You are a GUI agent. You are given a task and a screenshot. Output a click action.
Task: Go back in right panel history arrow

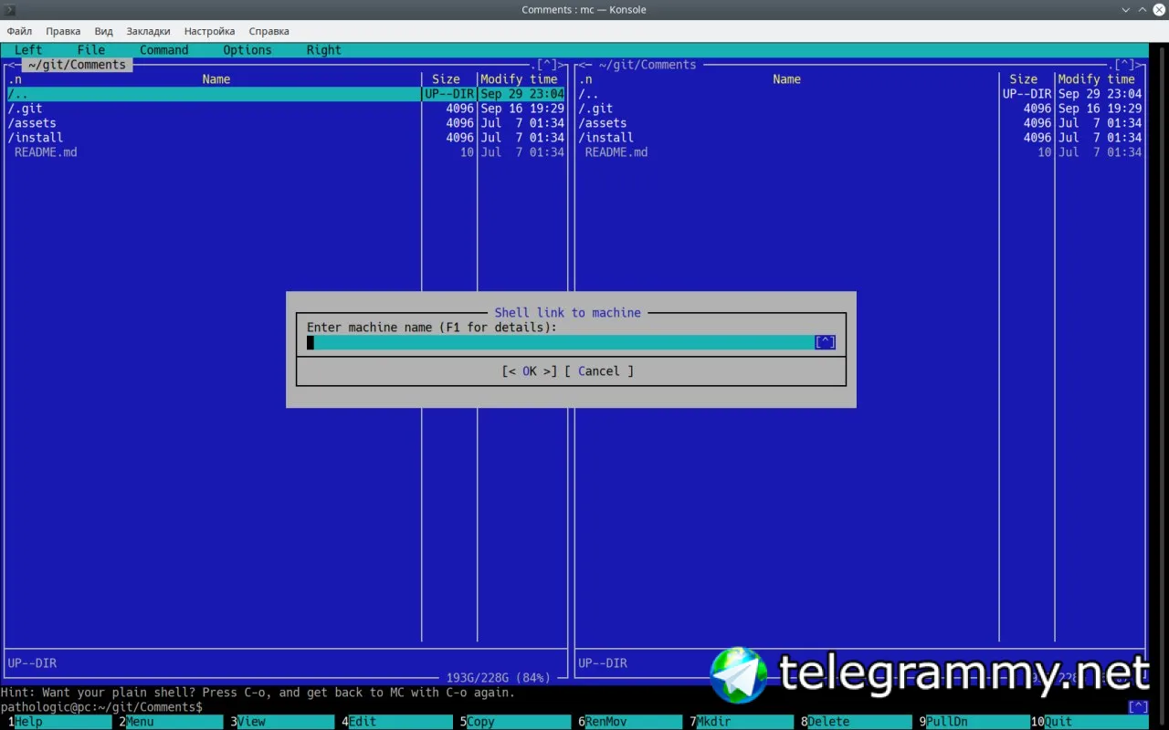[x=581, y=65]
